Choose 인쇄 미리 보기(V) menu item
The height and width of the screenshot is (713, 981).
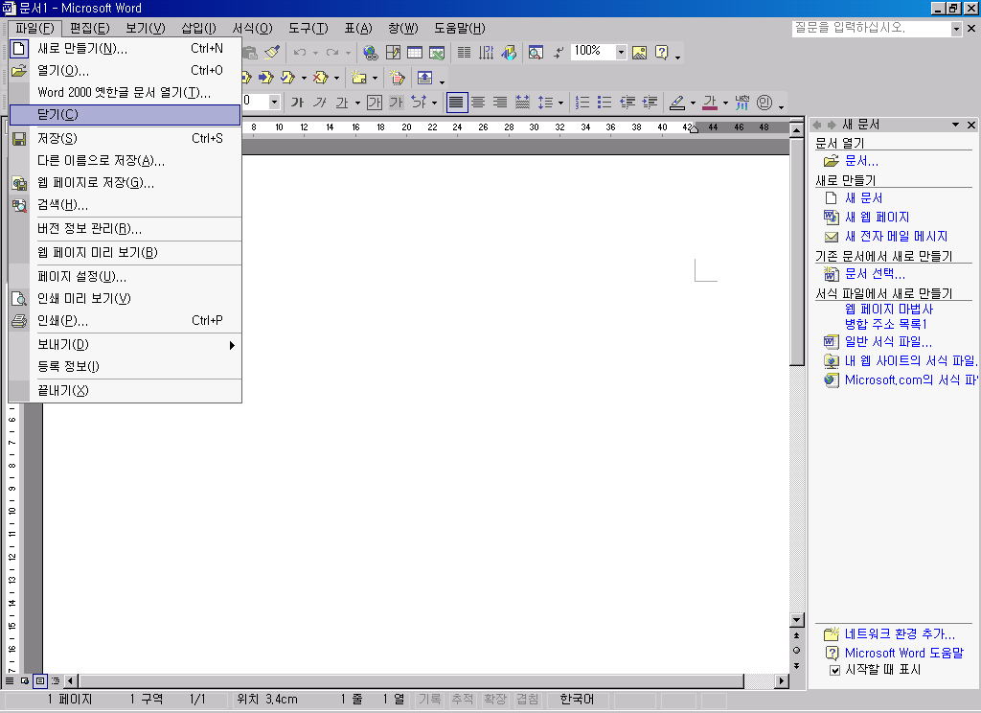tap(125, 299)
